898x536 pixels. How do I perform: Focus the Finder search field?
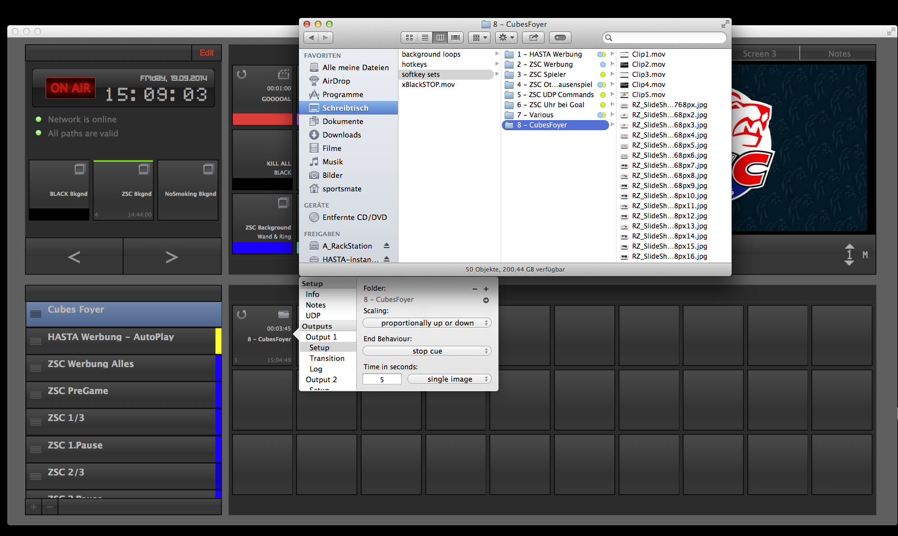pos(665,38)
